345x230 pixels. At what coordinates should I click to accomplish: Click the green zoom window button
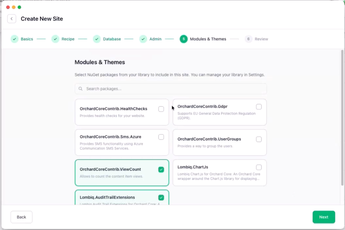coord(19,7)
